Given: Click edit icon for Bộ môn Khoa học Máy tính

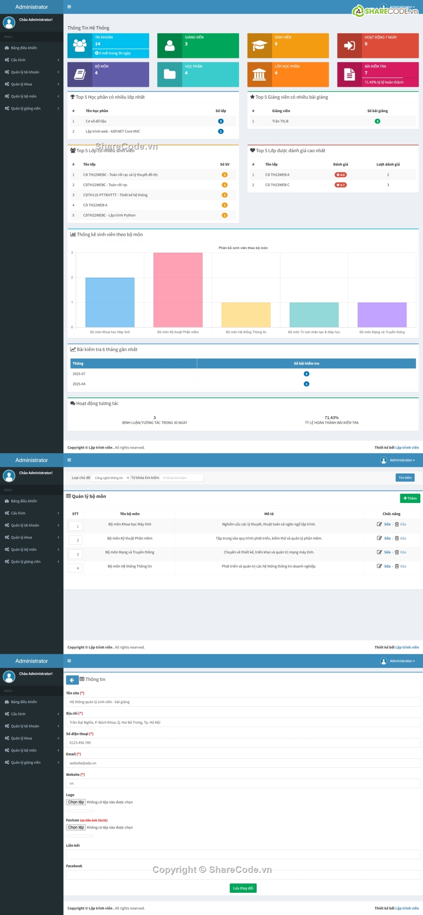Looking at the screenshot, I should [x=379, y=524].
